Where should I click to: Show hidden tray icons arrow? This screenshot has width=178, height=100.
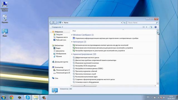(x=152, y=97)
